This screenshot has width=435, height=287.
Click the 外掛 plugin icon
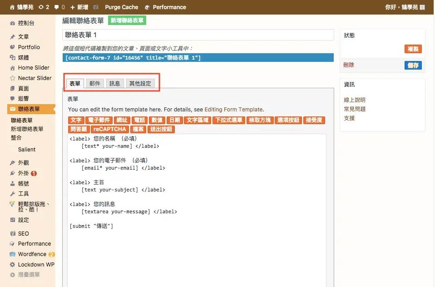[x=12, y=173]
